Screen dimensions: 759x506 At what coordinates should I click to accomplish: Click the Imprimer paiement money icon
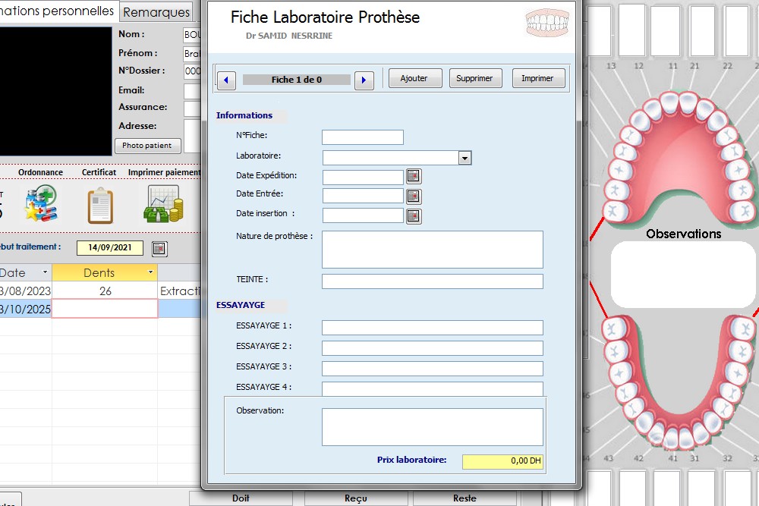pyautogui.click(x=163, y=205)
